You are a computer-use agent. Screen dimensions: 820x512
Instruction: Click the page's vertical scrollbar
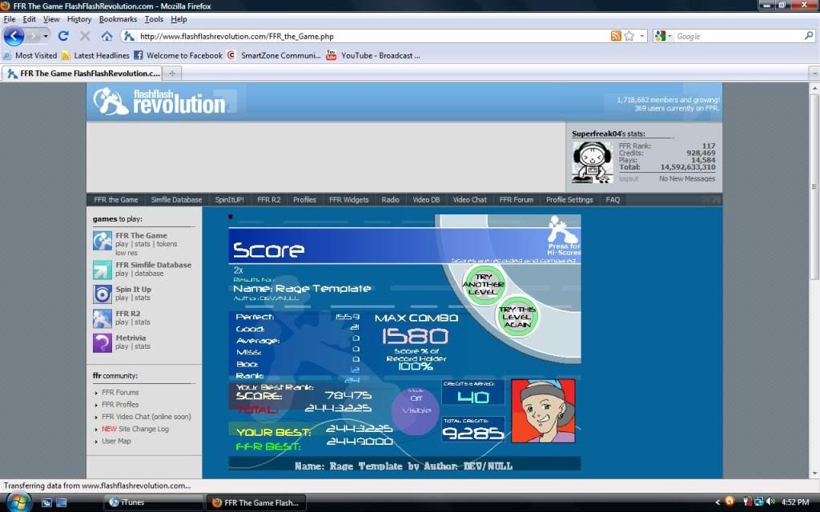(x=814, y=200)
